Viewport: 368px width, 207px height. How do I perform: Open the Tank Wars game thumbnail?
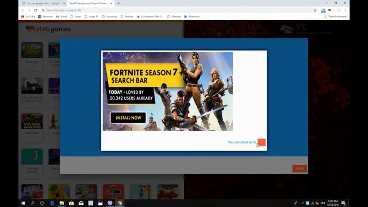point(32,121)
